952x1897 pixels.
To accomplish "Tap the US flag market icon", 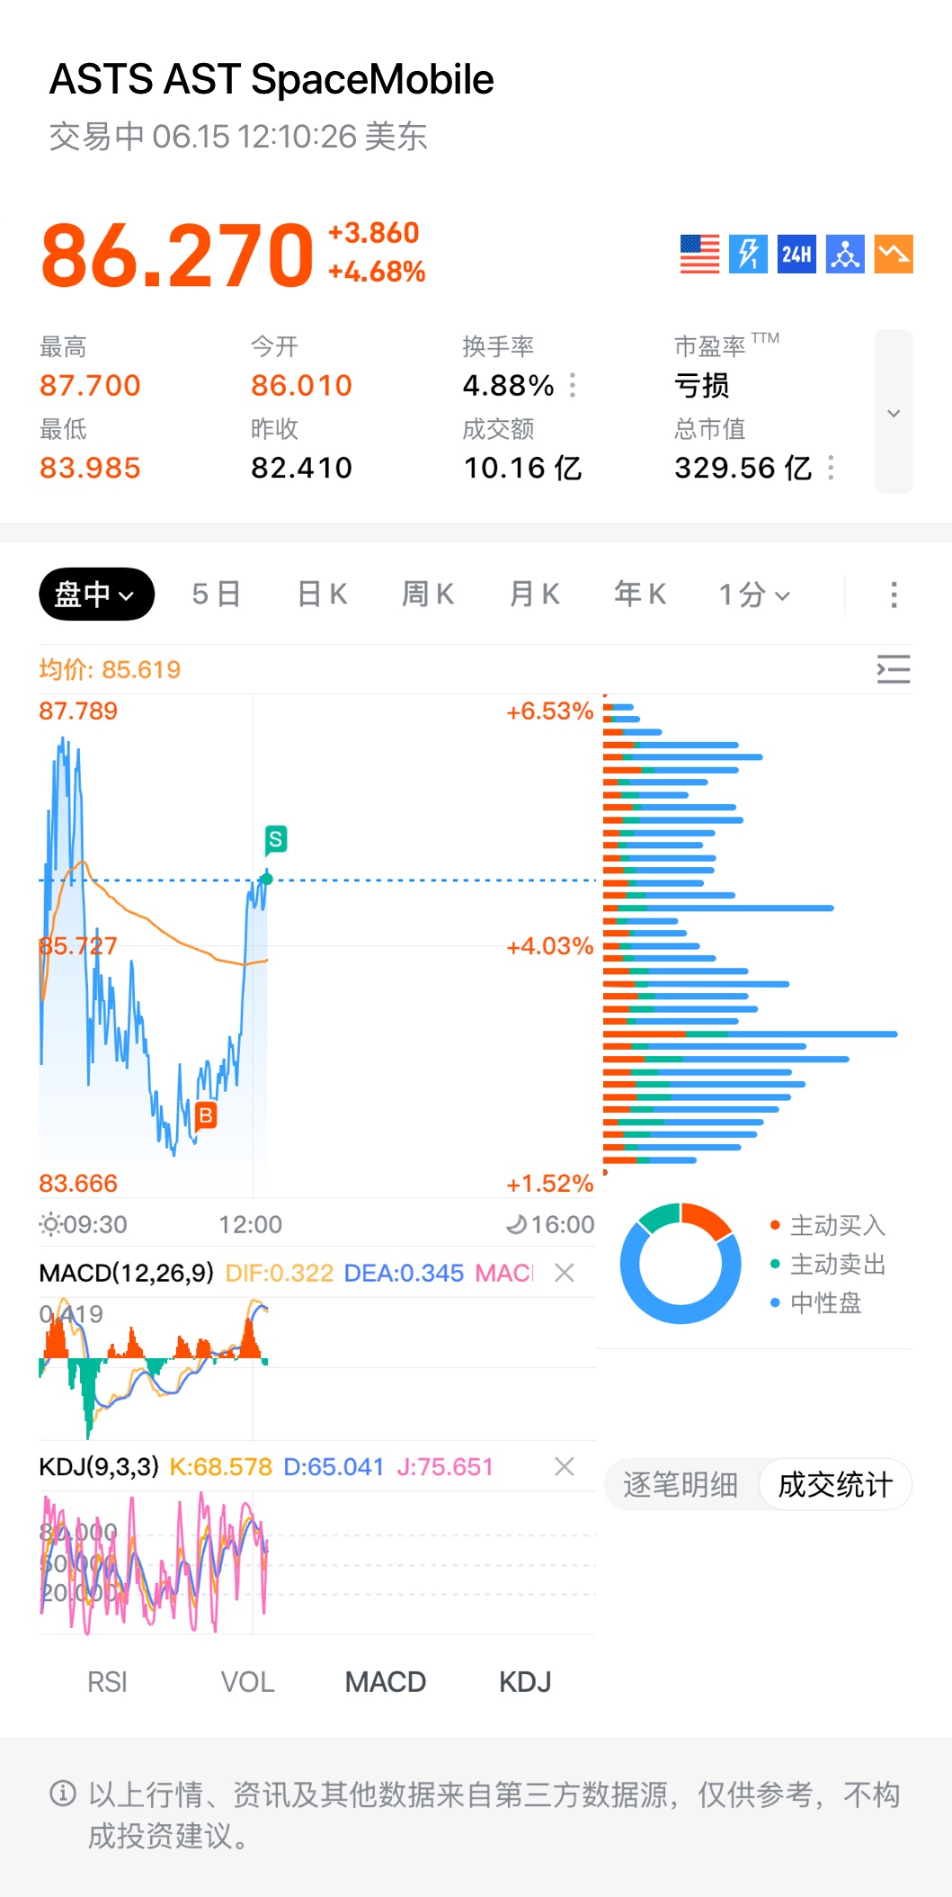I will [699, 254].
